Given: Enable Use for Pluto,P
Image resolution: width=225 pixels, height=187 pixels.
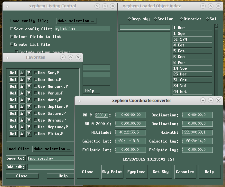Looking at the screenshot, I should pyautogui.click(x=36, y=133).
